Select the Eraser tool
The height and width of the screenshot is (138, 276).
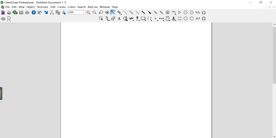click(x=113, y=18)
